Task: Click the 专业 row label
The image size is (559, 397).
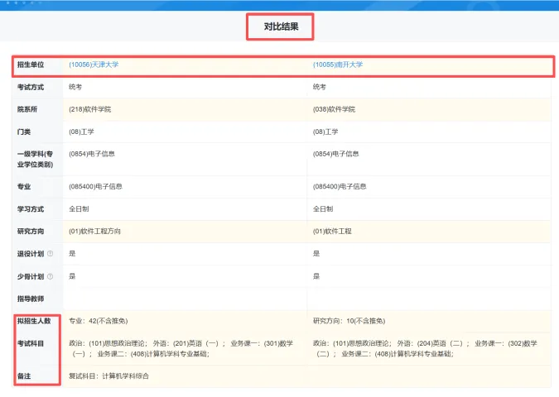Action: pos(24,187)
